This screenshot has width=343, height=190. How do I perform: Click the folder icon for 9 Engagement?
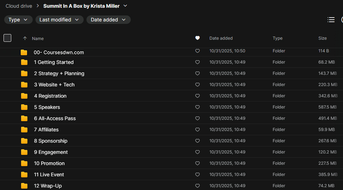pyautogui.click(x=24, y=152)
